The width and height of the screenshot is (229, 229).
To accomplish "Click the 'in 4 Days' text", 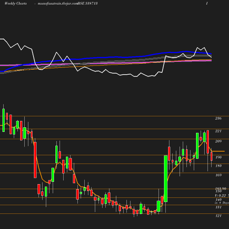I will pos(222,203).
